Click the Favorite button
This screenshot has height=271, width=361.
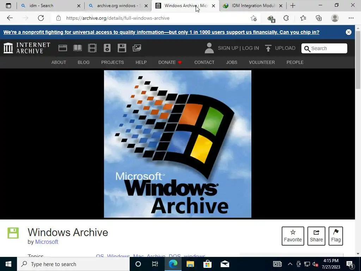(x=293, y=236)
